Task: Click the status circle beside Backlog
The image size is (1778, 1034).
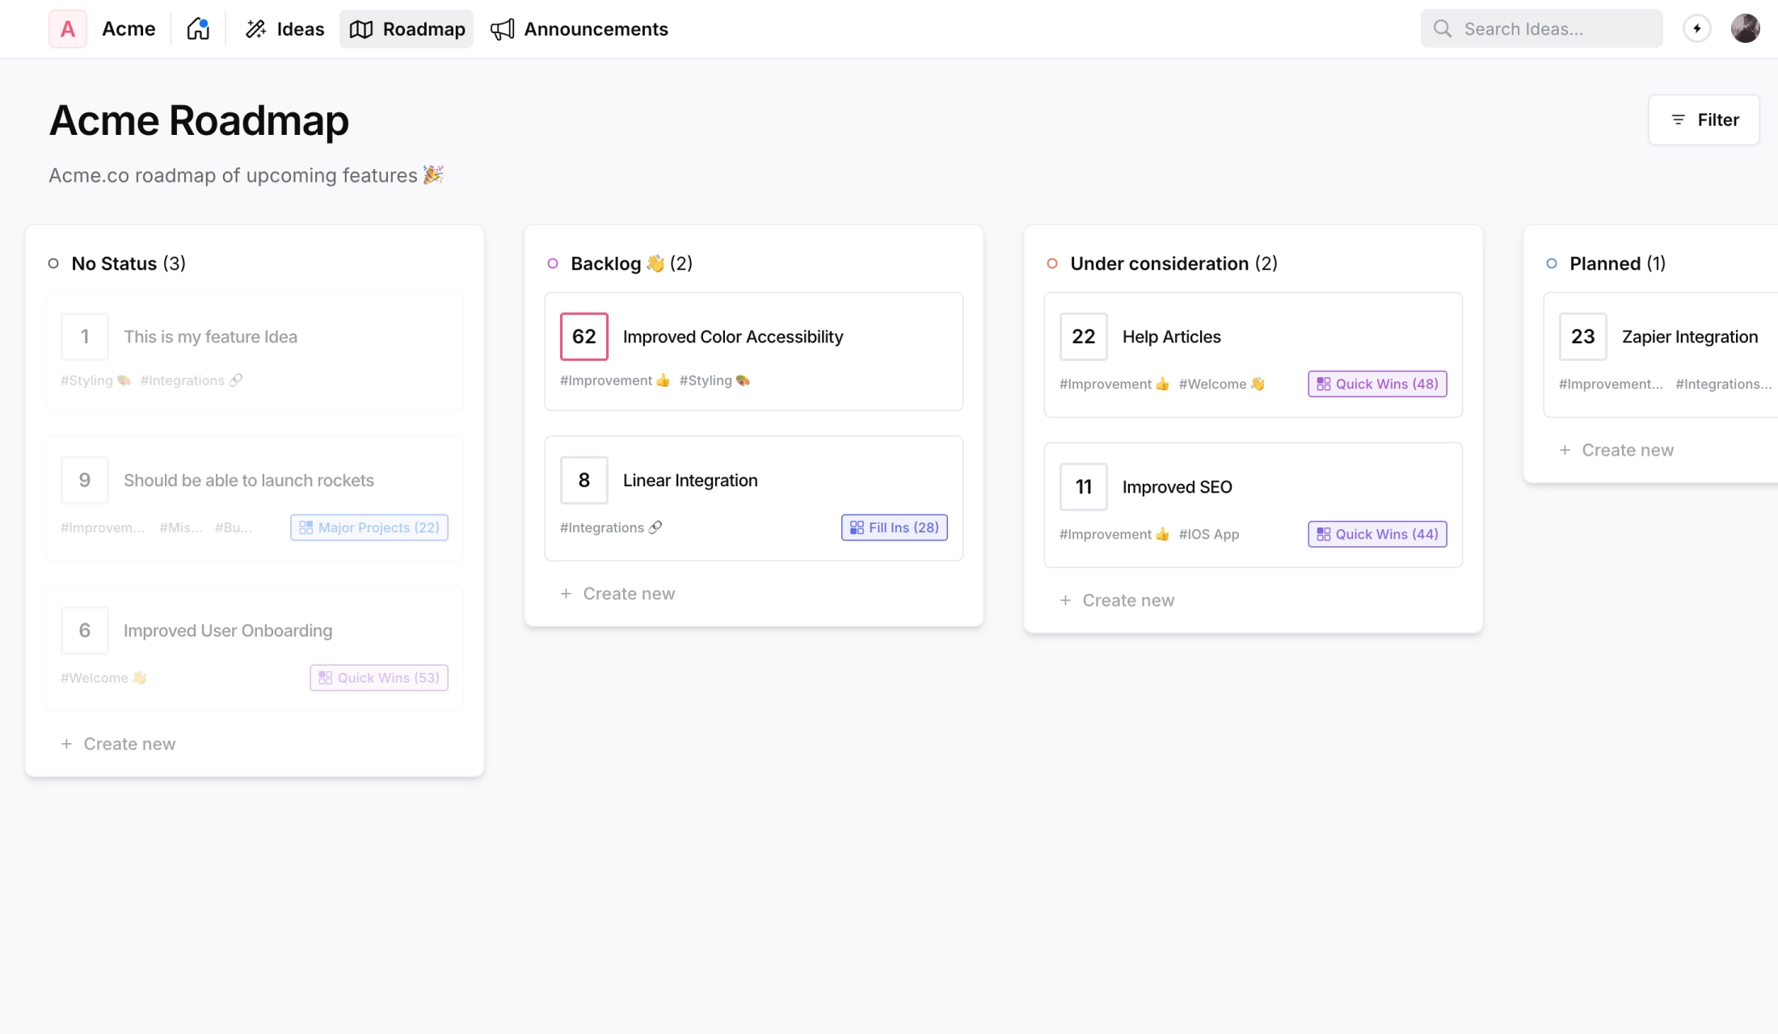Action: click(553, 263)
